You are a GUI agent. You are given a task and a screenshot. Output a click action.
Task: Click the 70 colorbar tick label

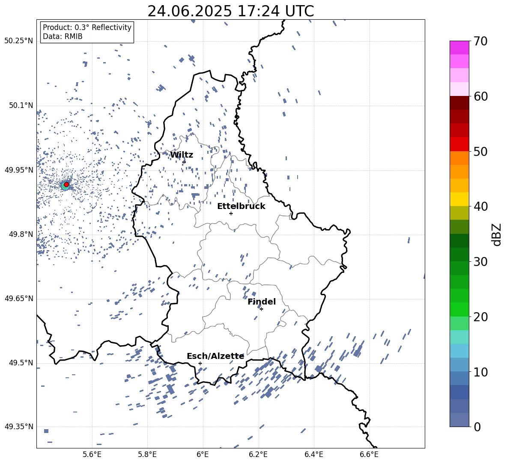[480, 41]
